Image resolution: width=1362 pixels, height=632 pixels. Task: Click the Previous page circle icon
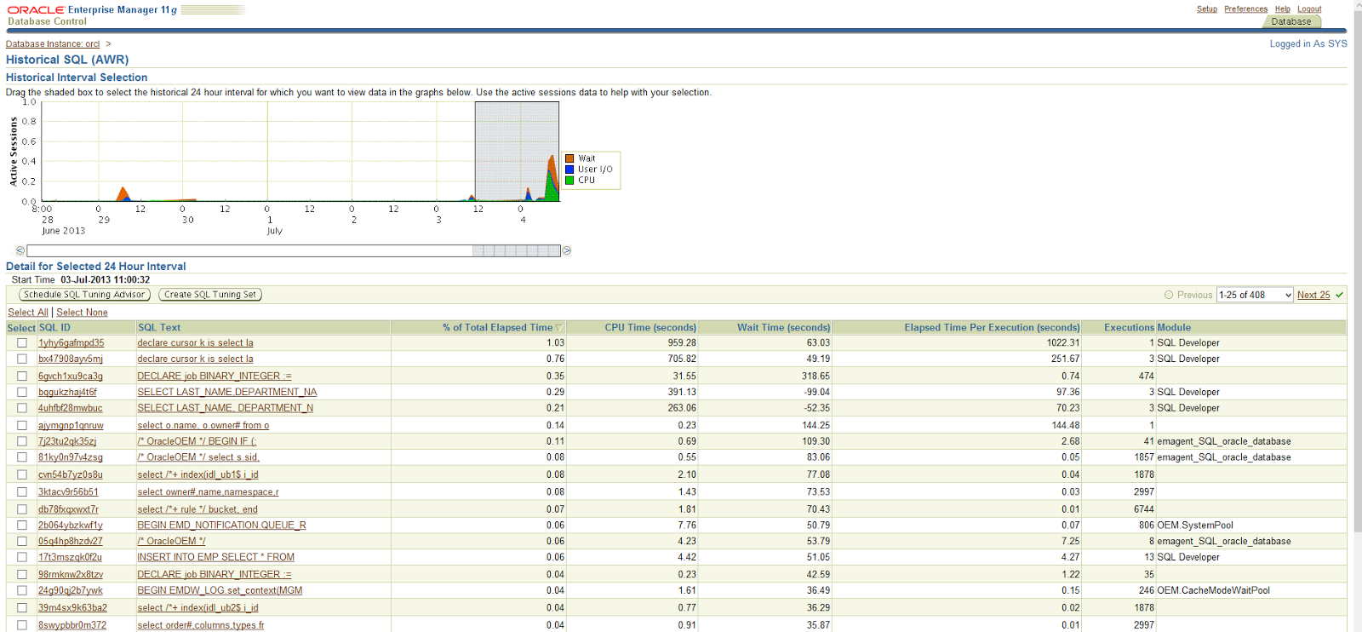[x=1169, y=295]
